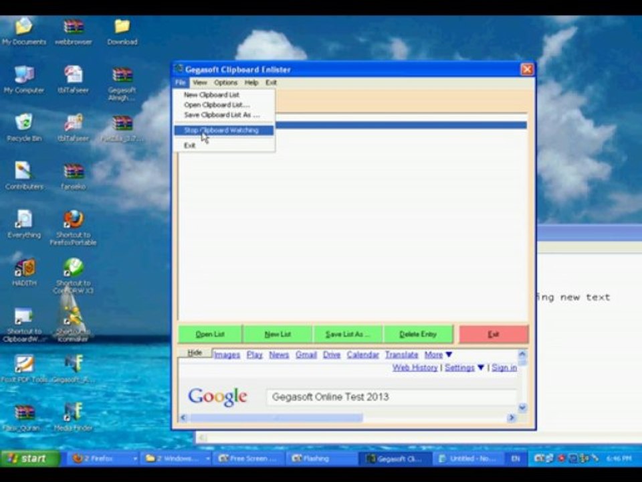Open the Calendar link

(362, 355)
